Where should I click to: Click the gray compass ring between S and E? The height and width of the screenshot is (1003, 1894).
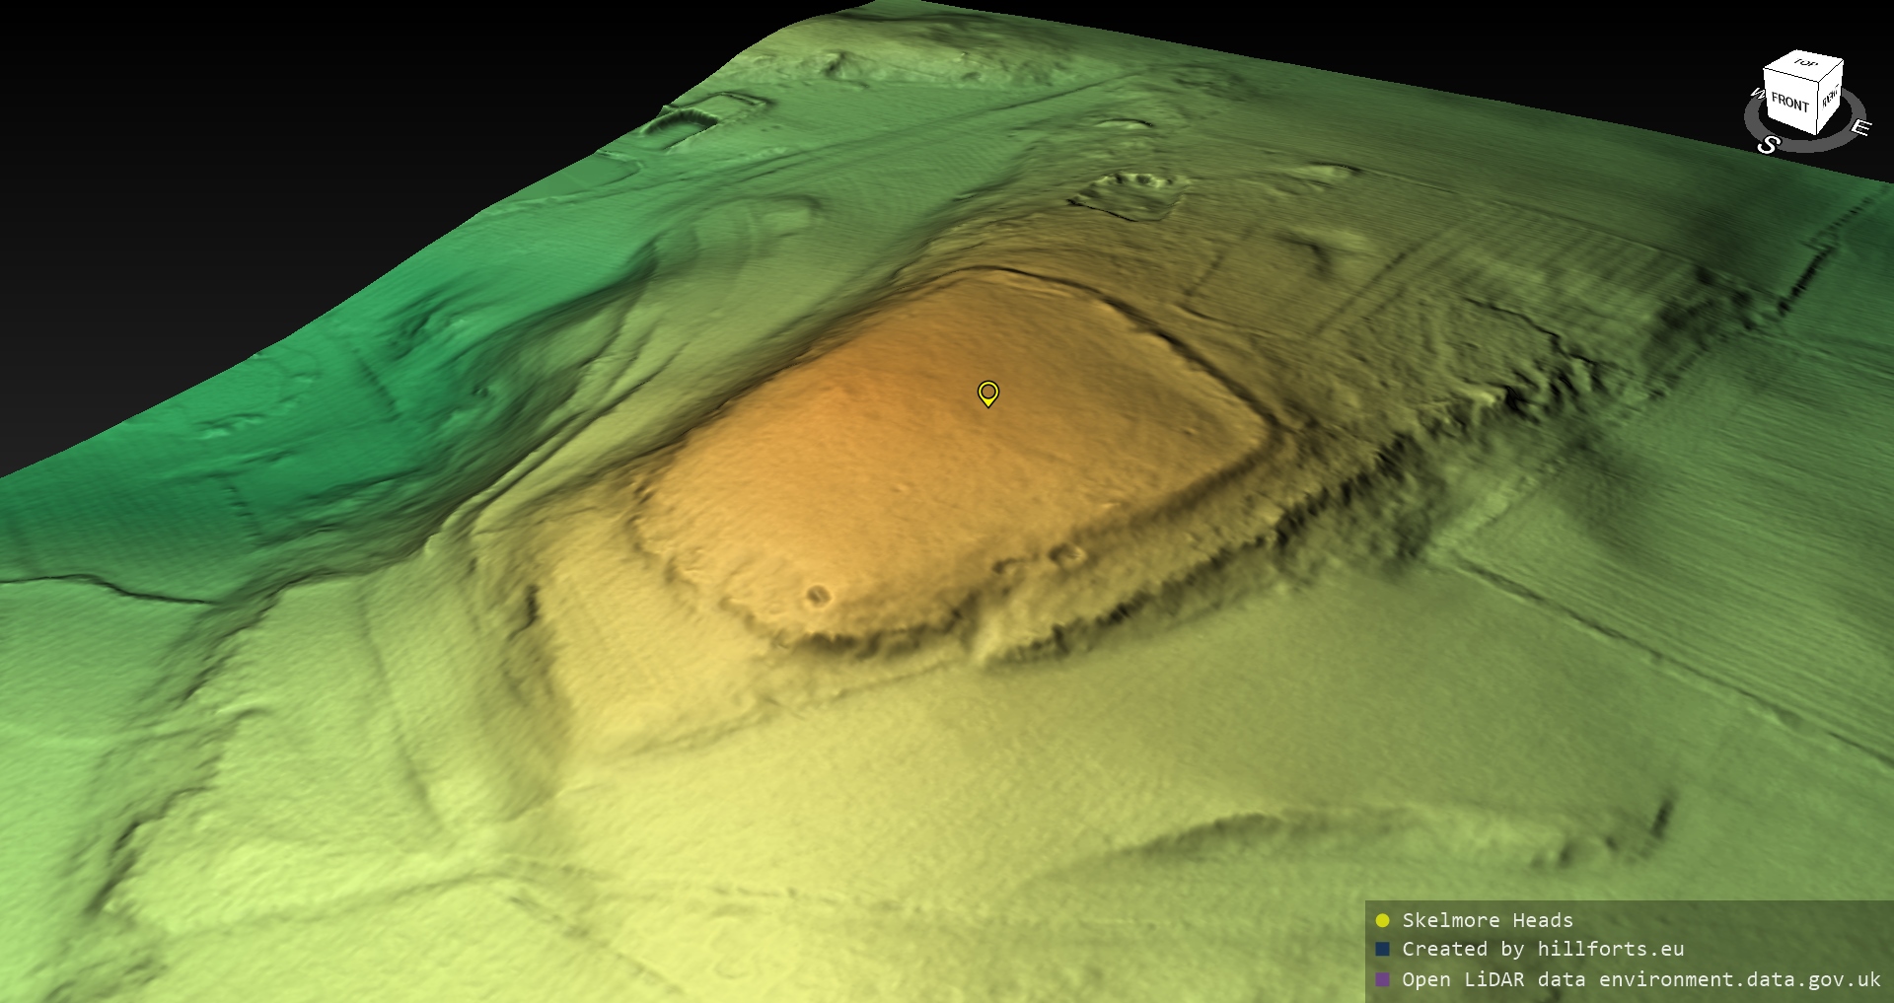(1820, 144)
